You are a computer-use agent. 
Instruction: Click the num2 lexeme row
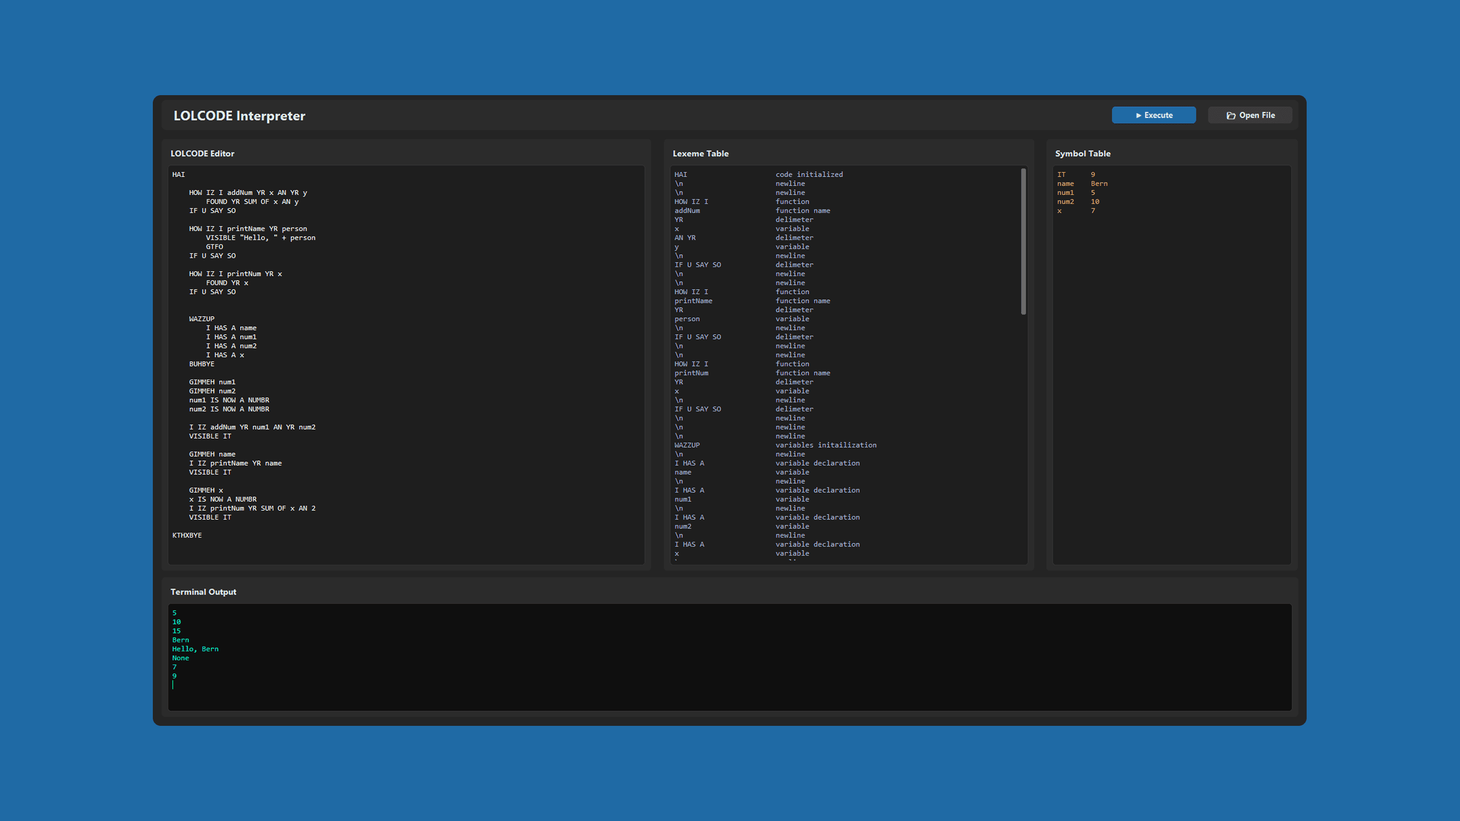tap(741, 527)
